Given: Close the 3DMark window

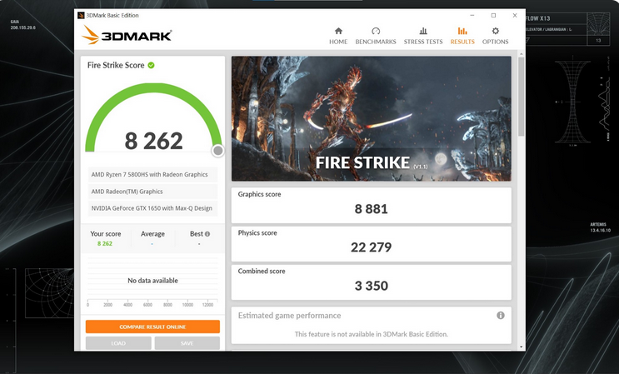Looking at the screenshot, I should tap(515, 15).
